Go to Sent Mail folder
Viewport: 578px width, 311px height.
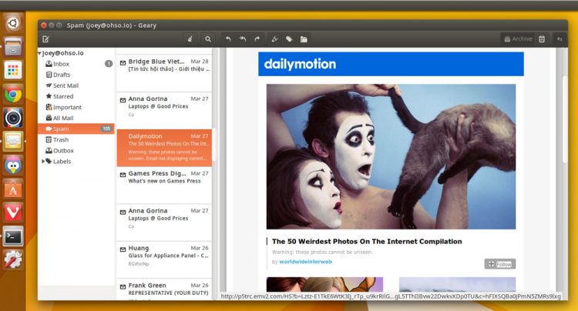point(76,85)
